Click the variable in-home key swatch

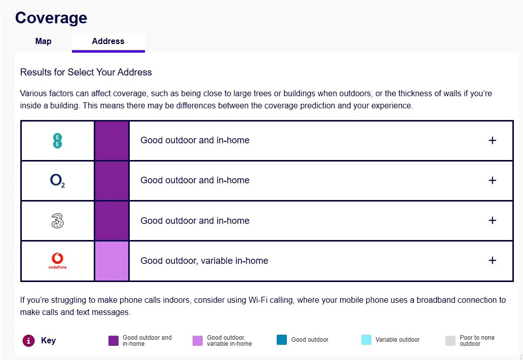point(198,340)
